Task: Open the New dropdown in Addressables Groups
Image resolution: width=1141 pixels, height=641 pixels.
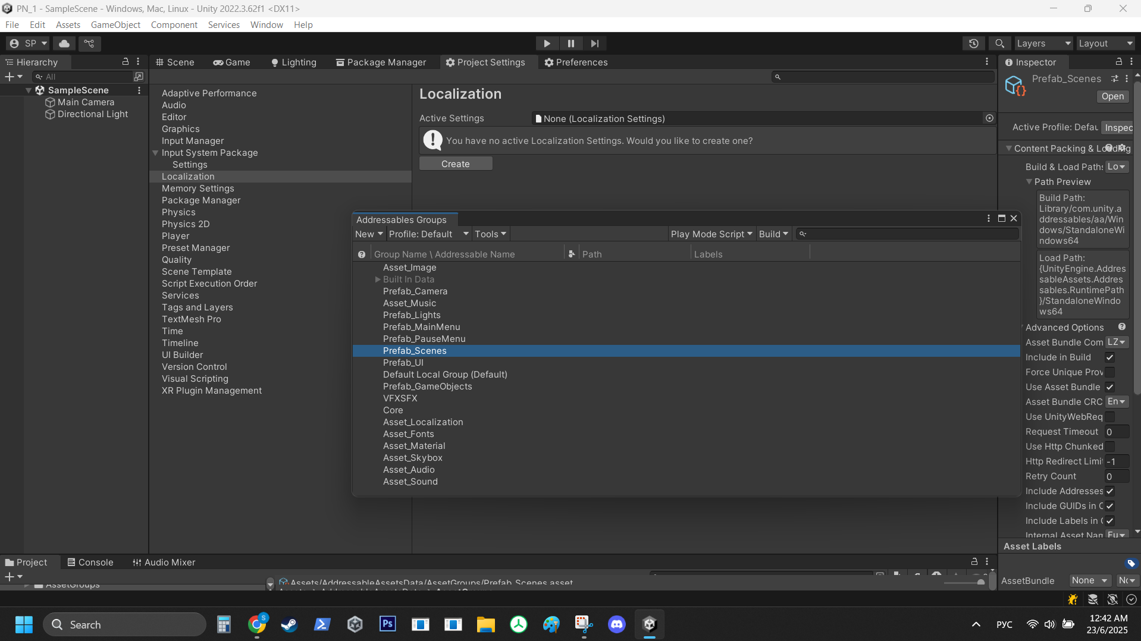Action: coord(369,234)
